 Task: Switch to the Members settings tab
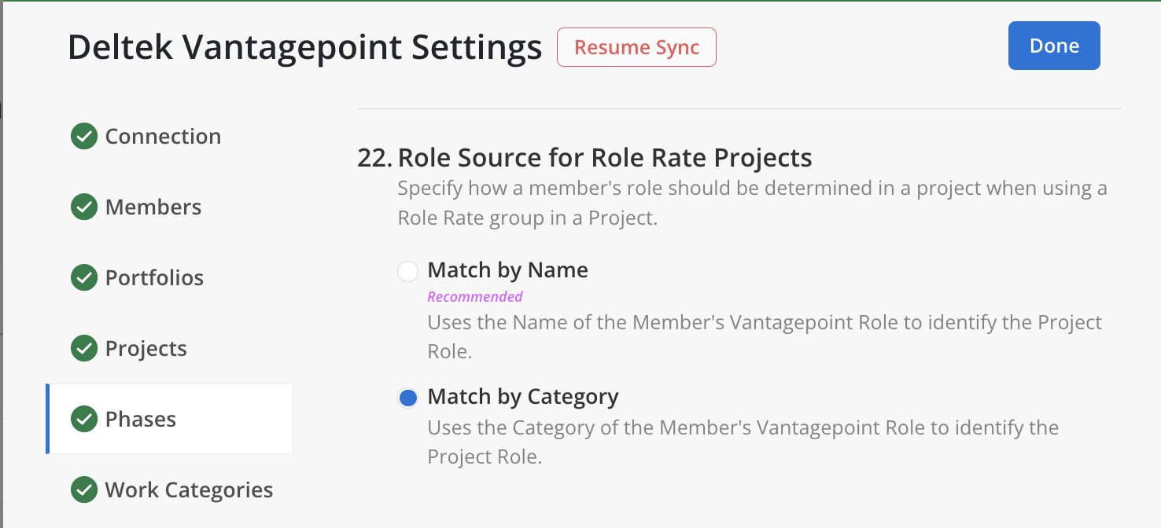pyautogui.click(x=153, y=207)
